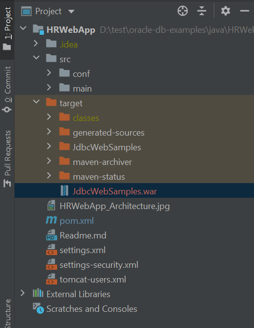Select the src folder name
254x328 pixels.
(x=65, y=59)
